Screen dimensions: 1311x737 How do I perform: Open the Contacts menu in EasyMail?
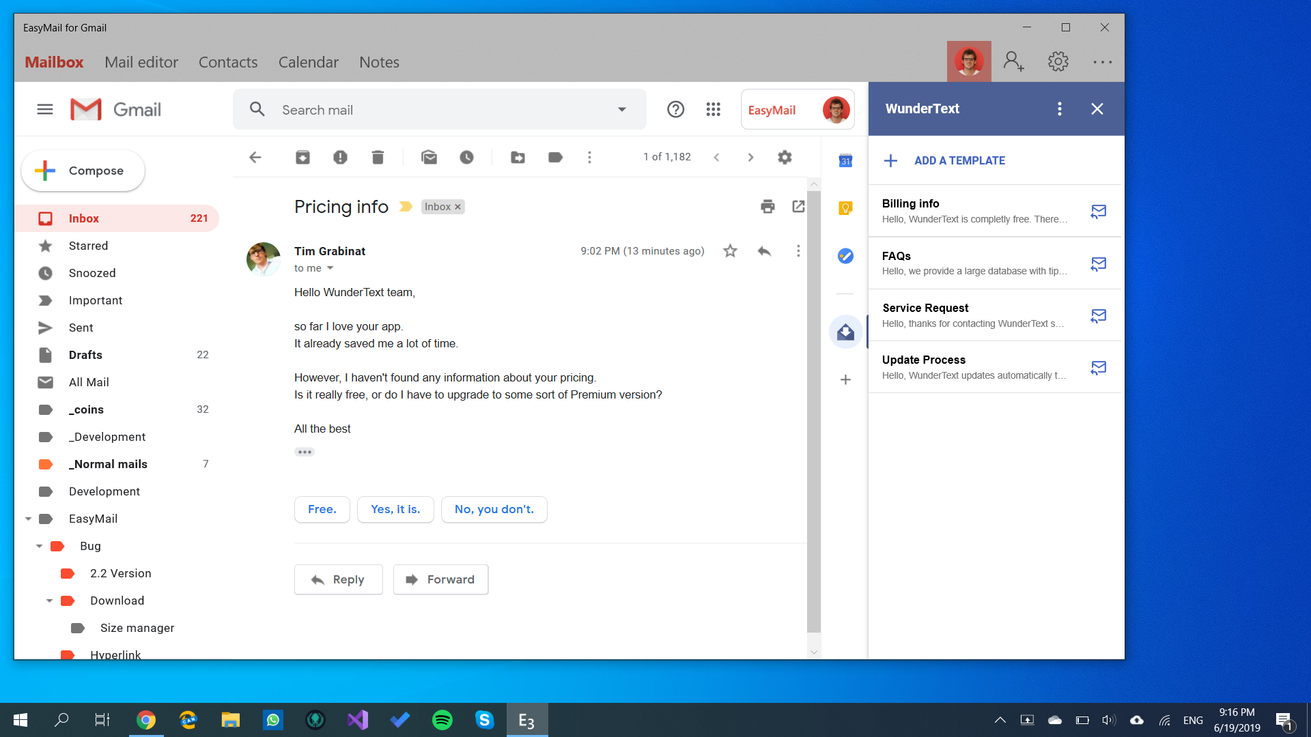pos(228,61)
